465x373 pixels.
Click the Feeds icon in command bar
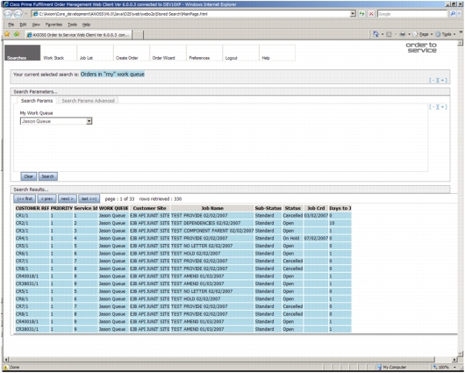(x=389, y=34)
